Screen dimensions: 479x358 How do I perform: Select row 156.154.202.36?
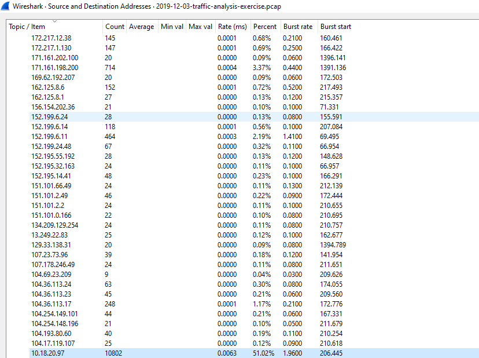click(x=254, y=107)
